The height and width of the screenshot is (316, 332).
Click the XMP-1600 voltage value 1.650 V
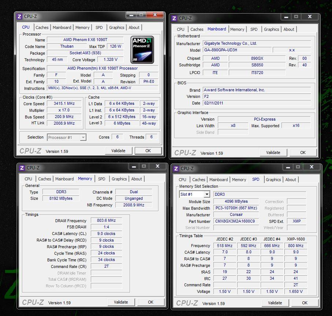point(296,291)
